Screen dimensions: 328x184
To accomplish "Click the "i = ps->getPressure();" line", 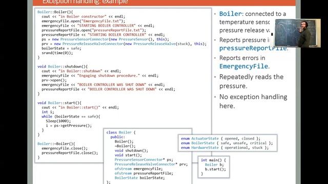I will pos(69,126).
